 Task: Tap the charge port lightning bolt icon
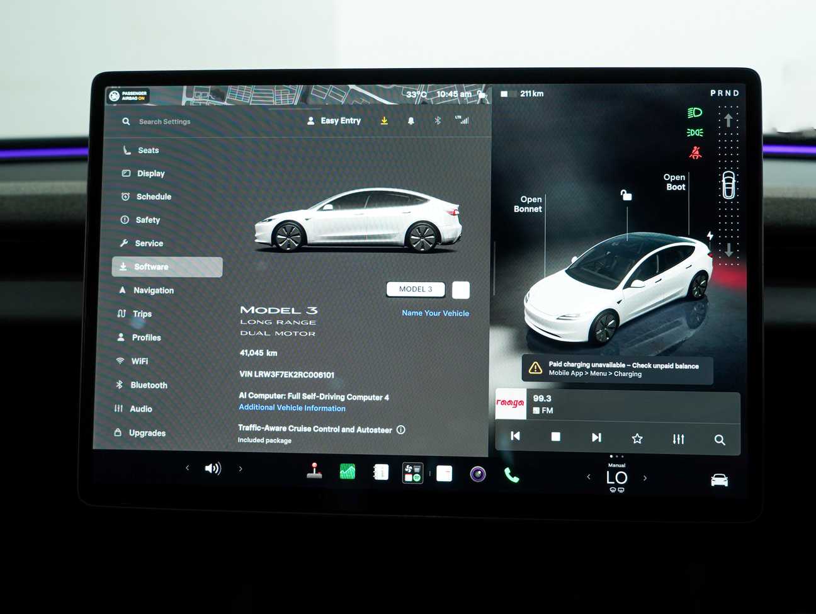710,236
